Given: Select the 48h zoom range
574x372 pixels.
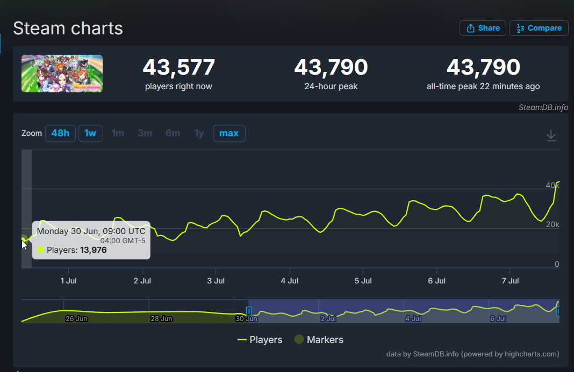Looking at the screenshot, I should [x=60, y=133].
